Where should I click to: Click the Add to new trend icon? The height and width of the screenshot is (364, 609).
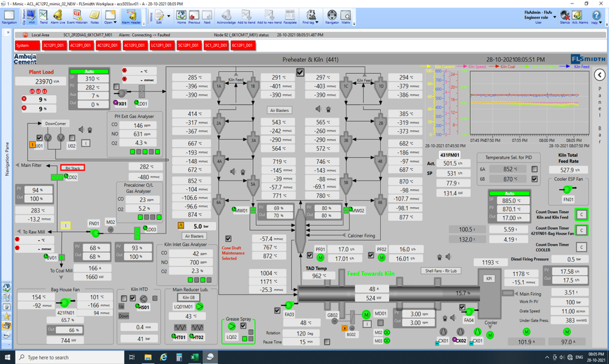click(x=269, y=16)
